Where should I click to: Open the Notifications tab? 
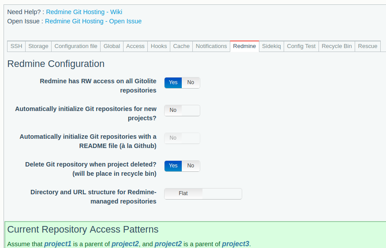pos(211,46)
